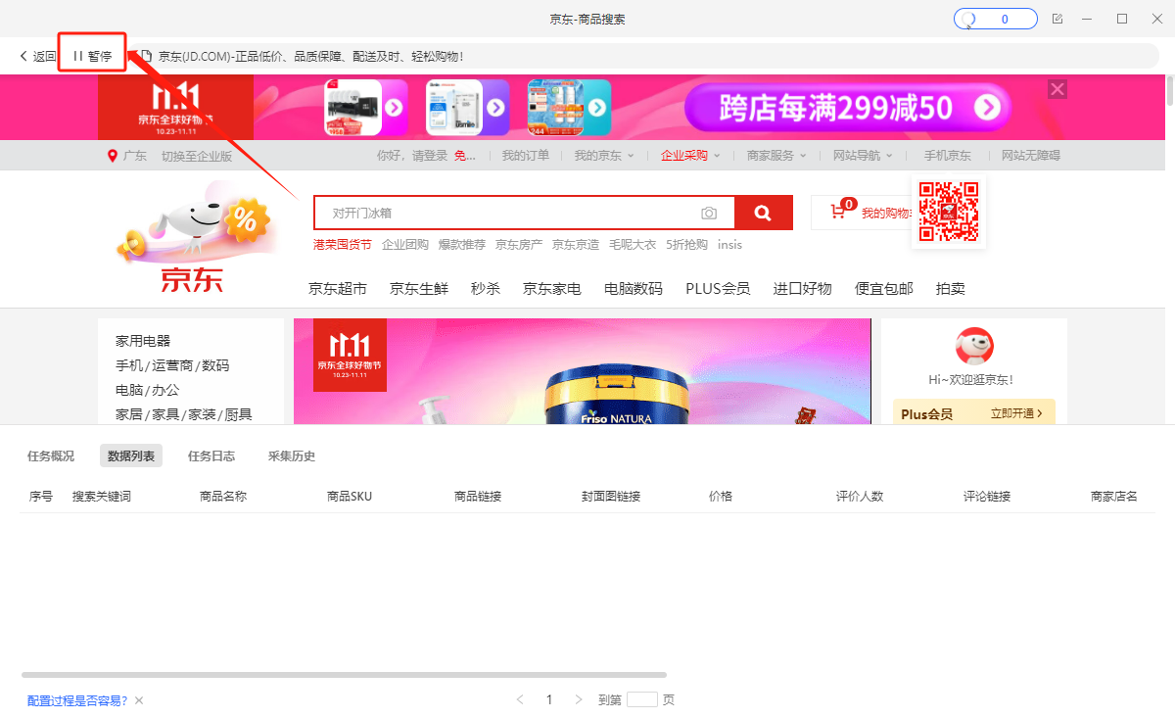Open PLUS会员 navigation item
Viewport: 1175px width, 719px height.
[x=718, y=288]
